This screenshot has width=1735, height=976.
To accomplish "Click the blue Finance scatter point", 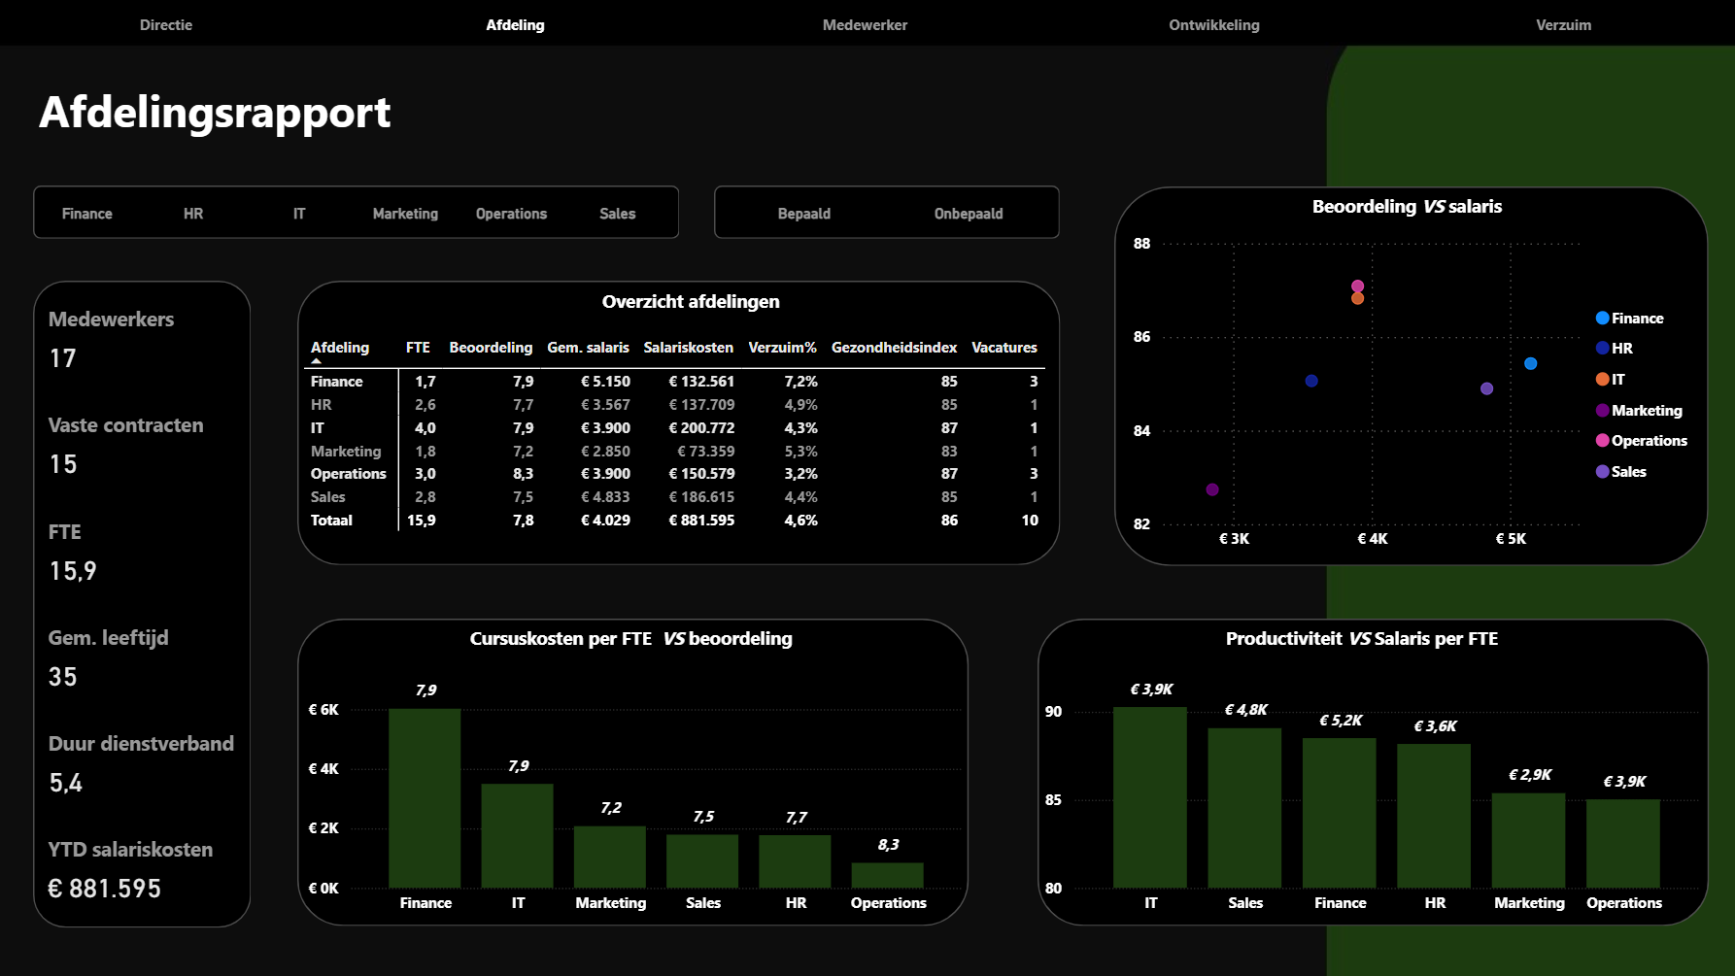I will click(1530, 363).
